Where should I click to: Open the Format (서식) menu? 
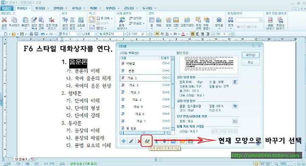[x=76, y=8]
